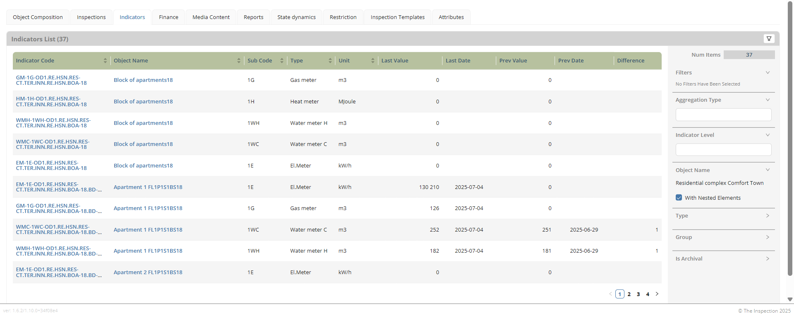Open the State dynamics tab
The height and width of the screenshot is (318, 794).
coord(297,17)
